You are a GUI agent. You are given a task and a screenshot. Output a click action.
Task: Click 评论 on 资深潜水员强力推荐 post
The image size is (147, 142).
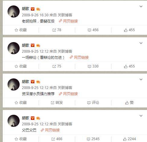click(x=93, y=103)
